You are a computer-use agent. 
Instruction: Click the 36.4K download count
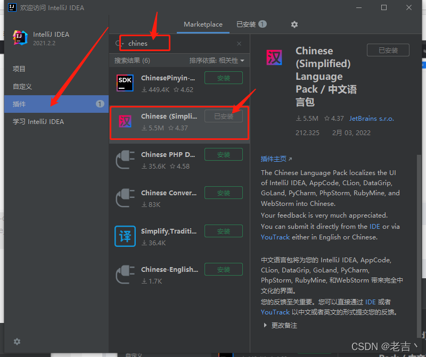click(153, 243)
